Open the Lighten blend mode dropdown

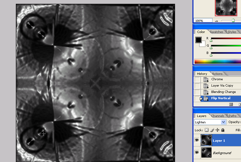210,122
